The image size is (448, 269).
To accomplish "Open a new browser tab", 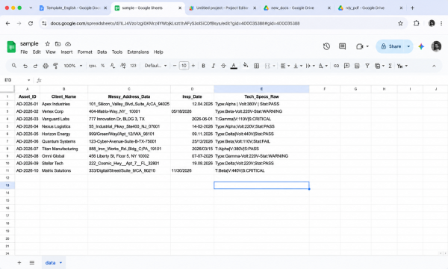I will tap(412, 8).
